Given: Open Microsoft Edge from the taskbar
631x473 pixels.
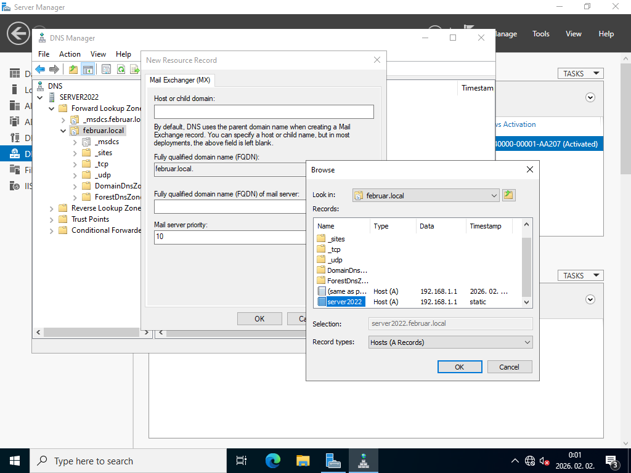Looking at the screenshot, I should pos(272,461).
